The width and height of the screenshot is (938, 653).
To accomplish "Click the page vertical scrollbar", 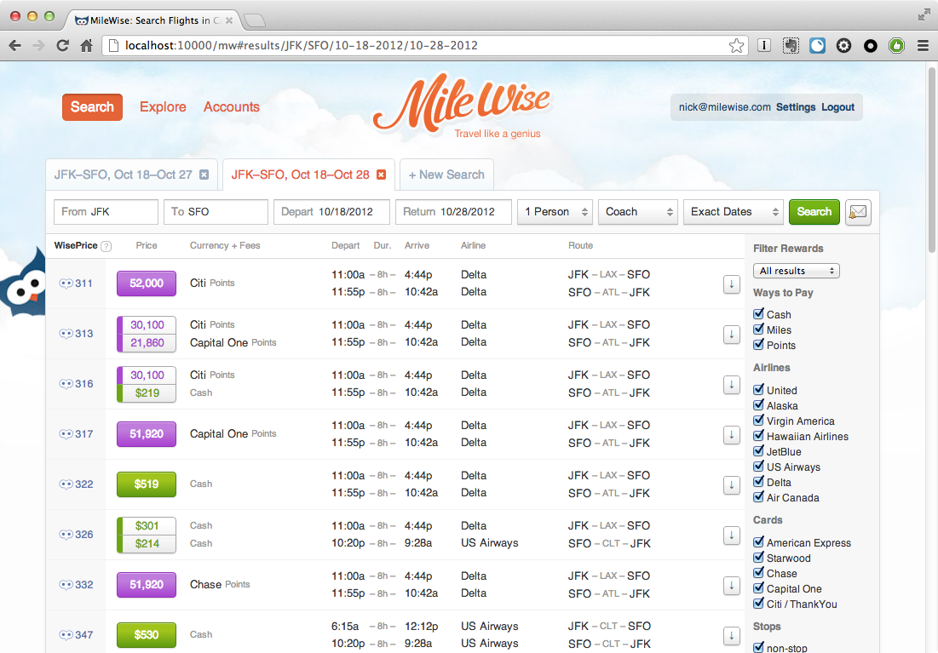I will click(932, 160).
